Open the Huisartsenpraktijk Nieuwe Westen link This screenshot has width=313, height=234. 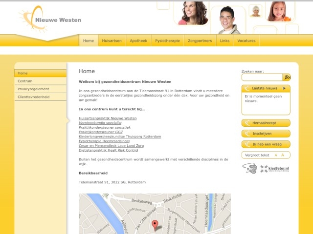point(108,118)
